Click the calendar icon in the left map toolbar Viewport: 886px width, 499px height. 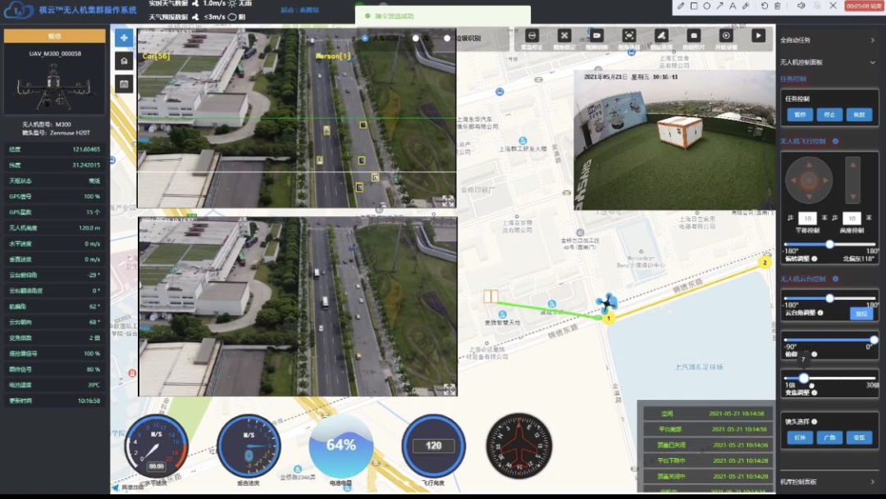123,84
